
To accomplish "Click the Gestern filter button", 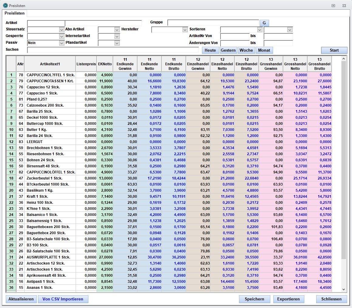I will [228, 50].
